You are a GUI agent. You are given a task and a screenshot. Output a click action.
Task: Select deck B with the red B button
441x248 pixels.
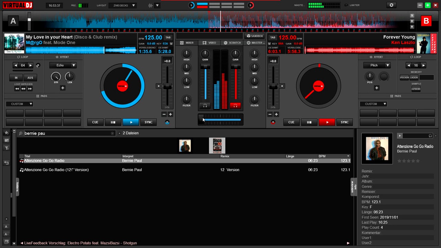(426, 21)
